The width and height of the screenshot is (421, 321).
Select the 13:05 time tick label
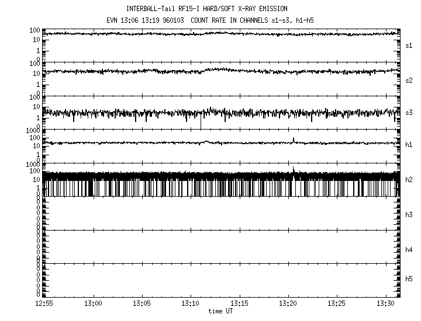(142, 303)
